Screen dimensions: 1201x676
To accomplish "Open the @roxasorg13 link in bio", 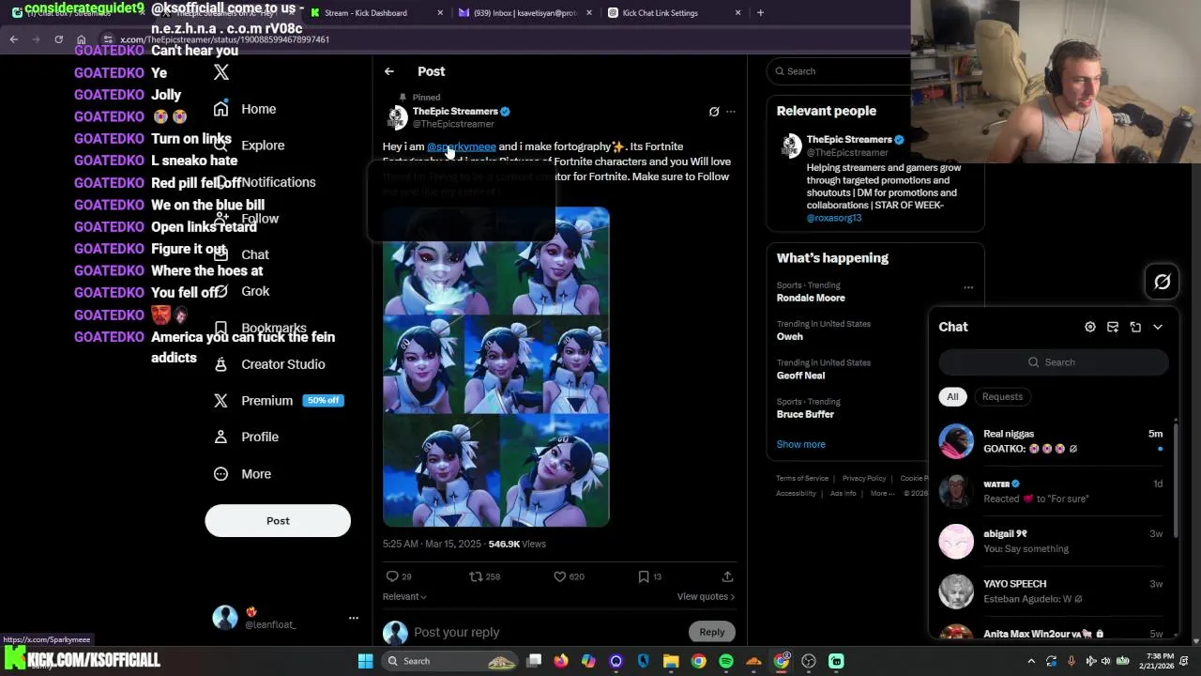I will [834, 218].
